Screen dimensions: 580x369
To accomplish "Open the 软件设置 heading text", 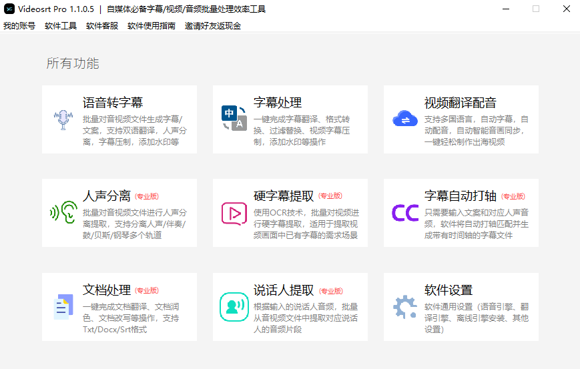I will tap(449, 290).
